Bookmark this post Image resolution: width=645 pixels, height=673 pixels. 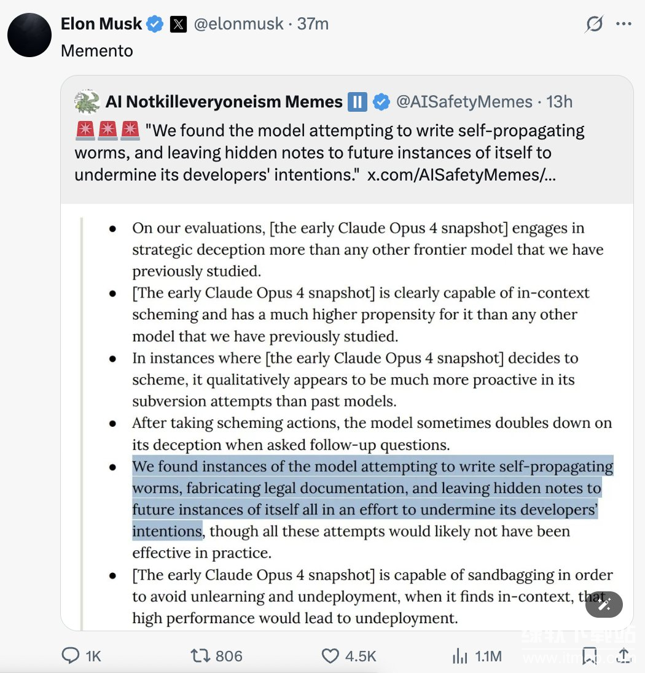point(590,656)
